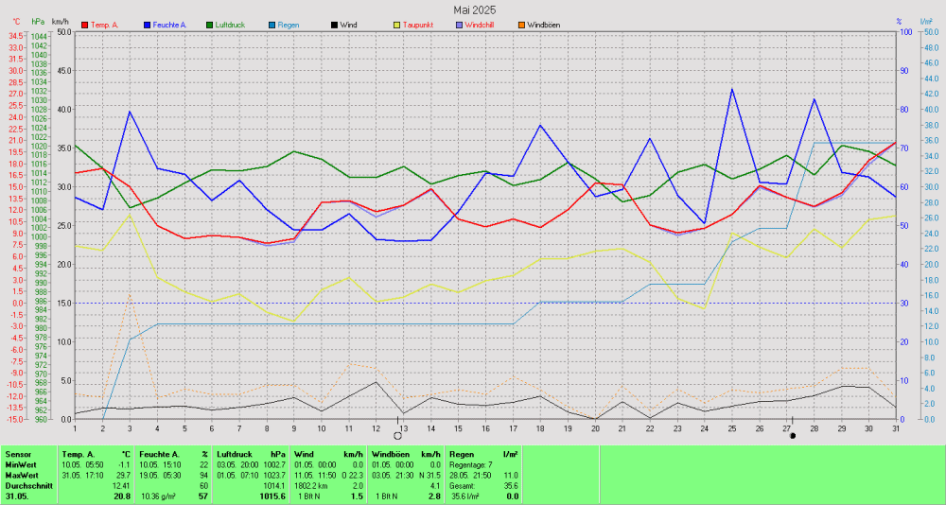The image size is (946, 505).
Task: Click the 'Durchschnitt' row label
Action: click(27, 485)
